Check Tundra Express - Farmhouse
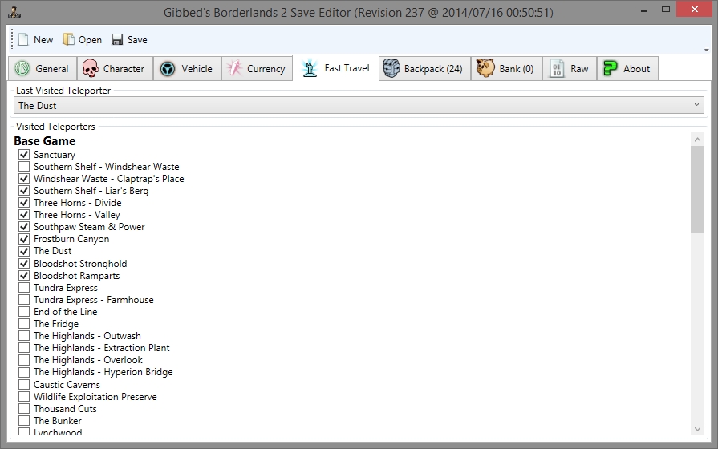The image size is (718, 449). tap(24, 300)
